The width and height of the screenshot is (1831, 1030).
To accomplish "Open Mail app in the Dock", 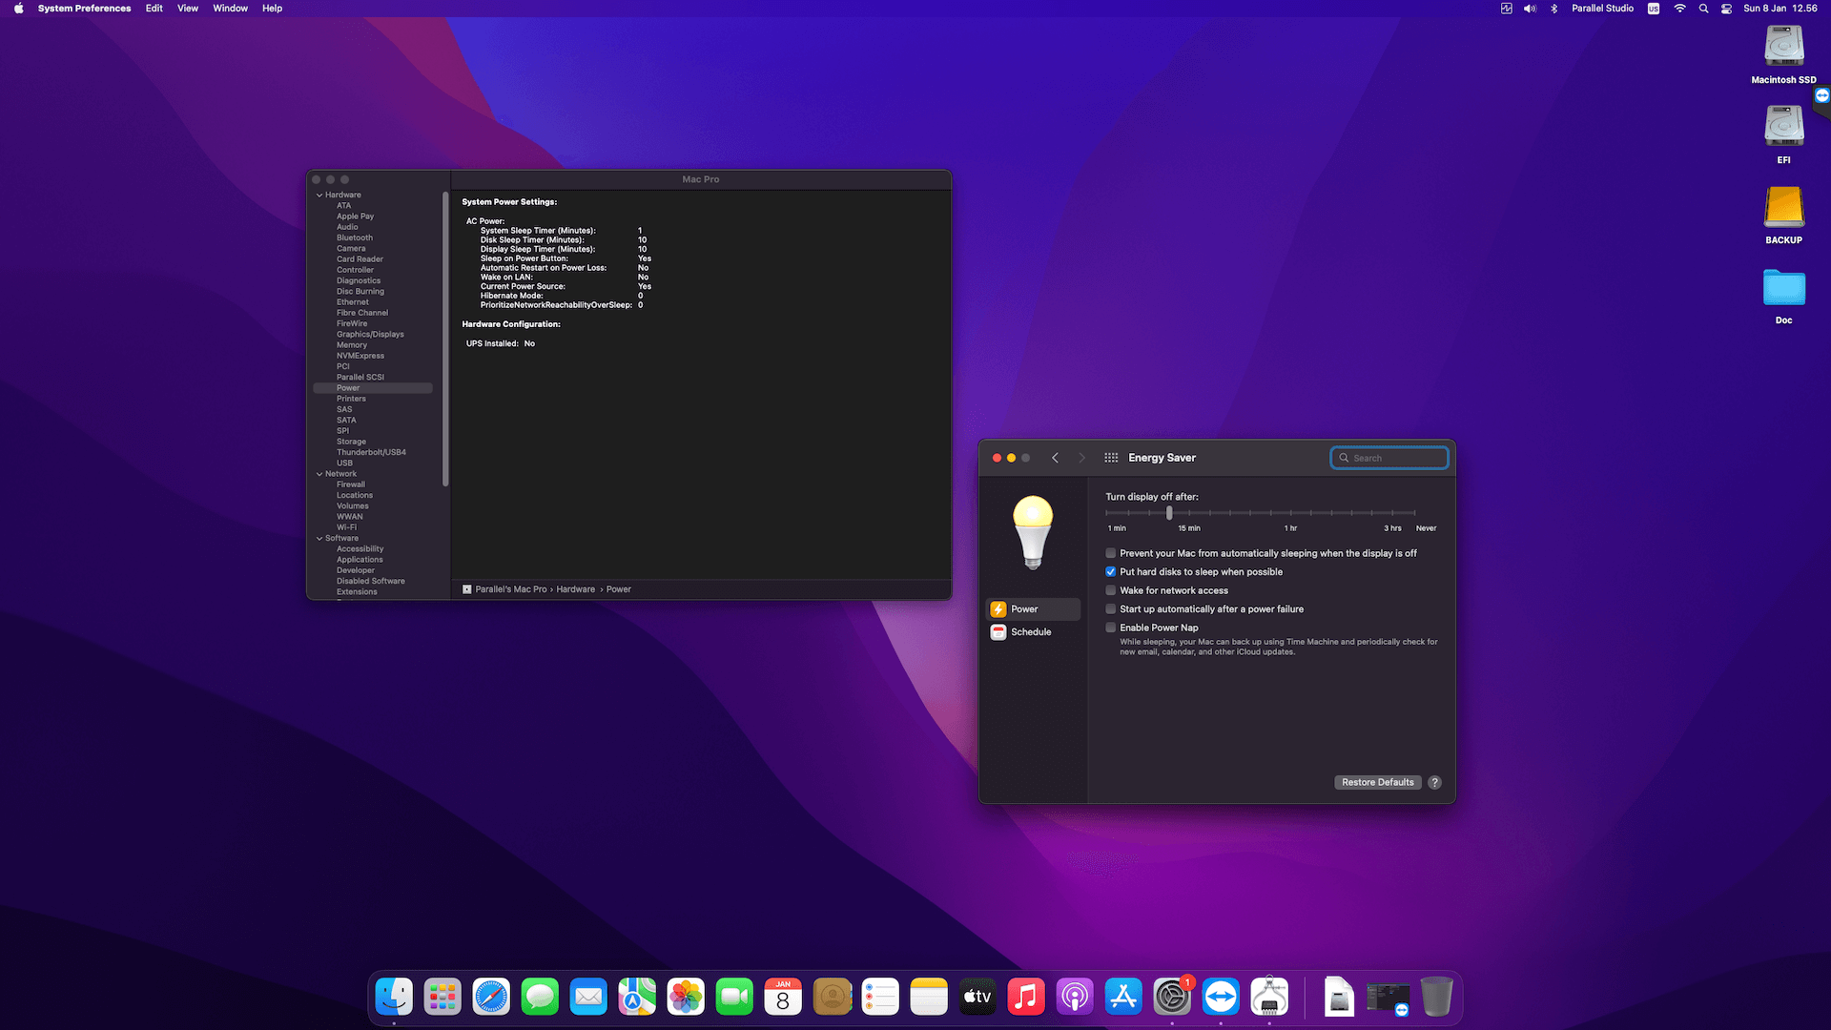I will 588,997.
